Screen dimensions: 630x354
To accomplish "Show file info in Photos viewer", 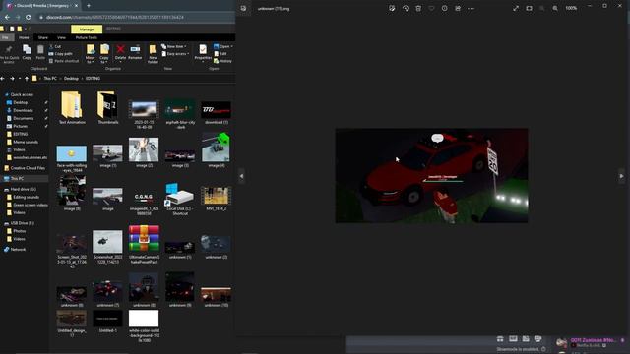I will (x=444, y=8).
